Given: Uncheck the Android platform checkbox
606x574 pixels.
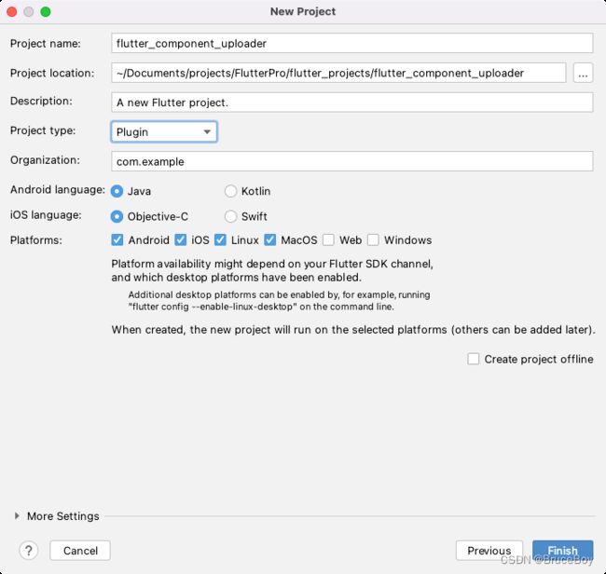Looking at the screenshot, I should point(117,239).
